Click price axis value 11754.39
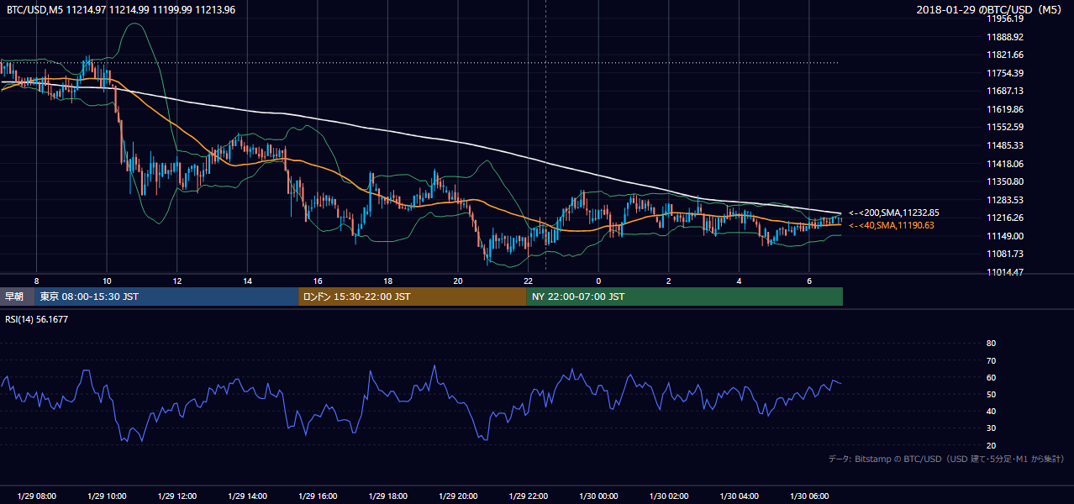 click(1005, 73)
